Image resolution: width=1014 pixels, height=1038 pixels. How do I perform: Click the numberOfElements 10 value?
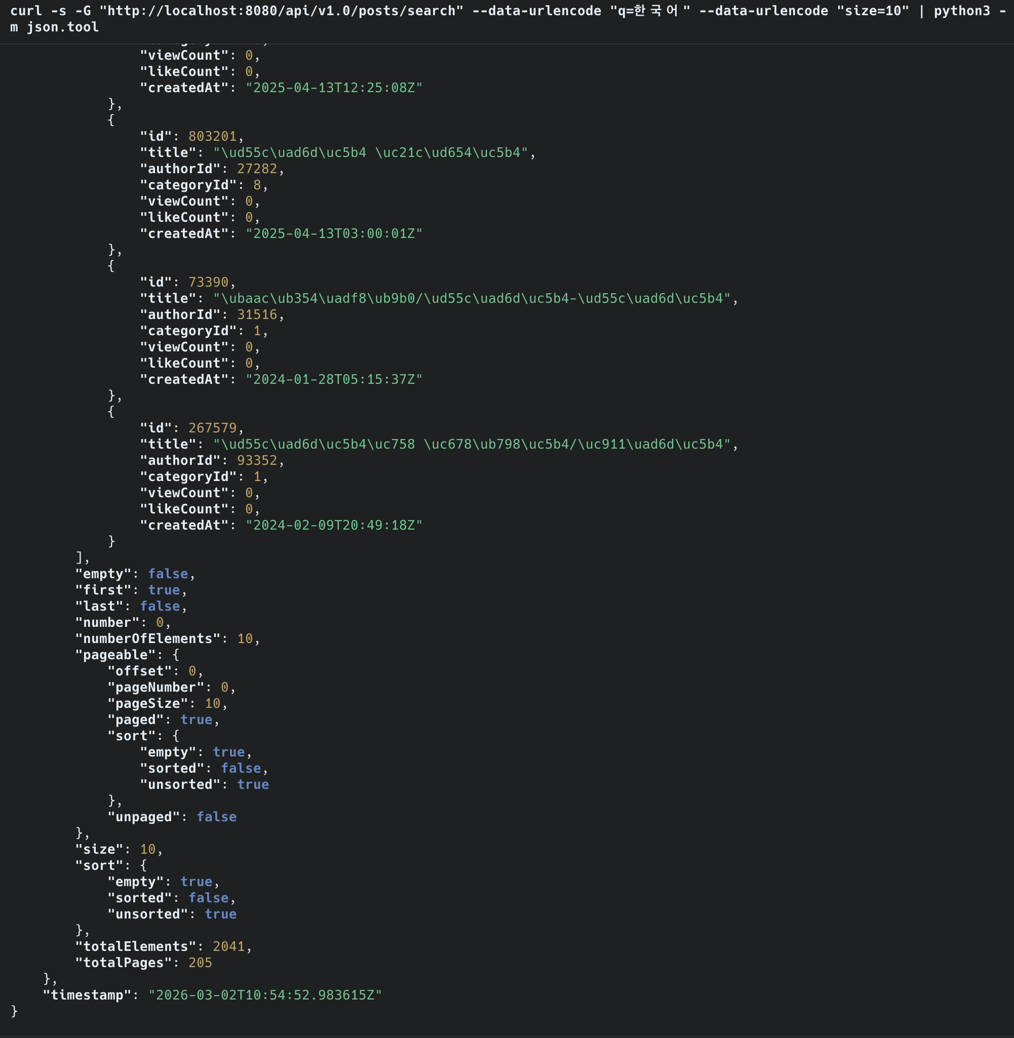[x=245, y=639]
